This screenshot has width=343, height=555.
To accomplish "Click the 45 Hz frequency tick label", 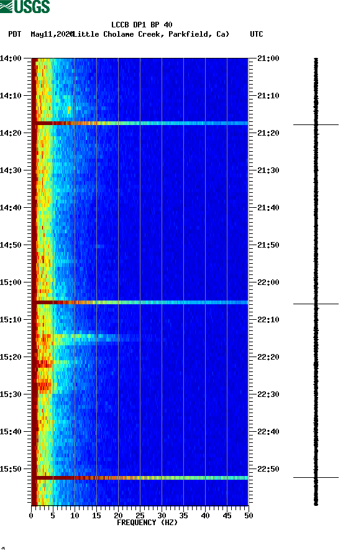I will [x=227, y=516].
